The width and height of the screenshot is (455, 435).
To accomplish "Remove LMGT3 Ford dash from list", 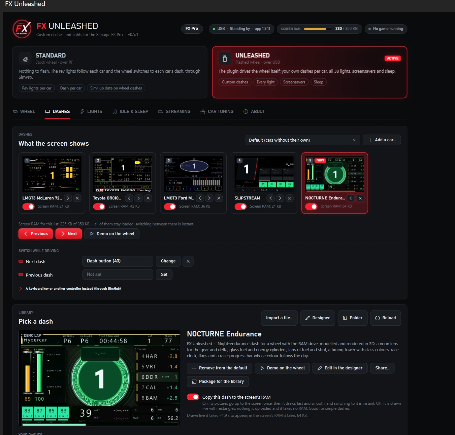I will [x=219, y=198].
